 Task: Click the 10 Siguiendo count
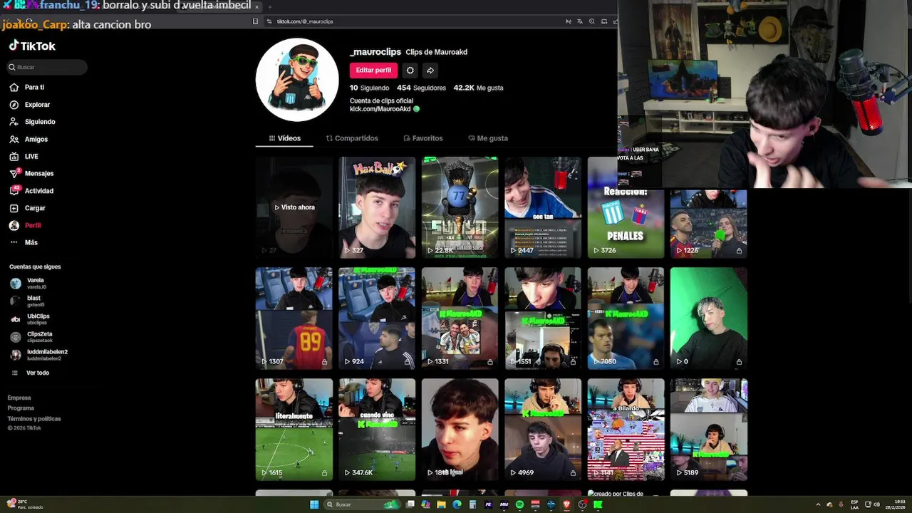point(369,88)
